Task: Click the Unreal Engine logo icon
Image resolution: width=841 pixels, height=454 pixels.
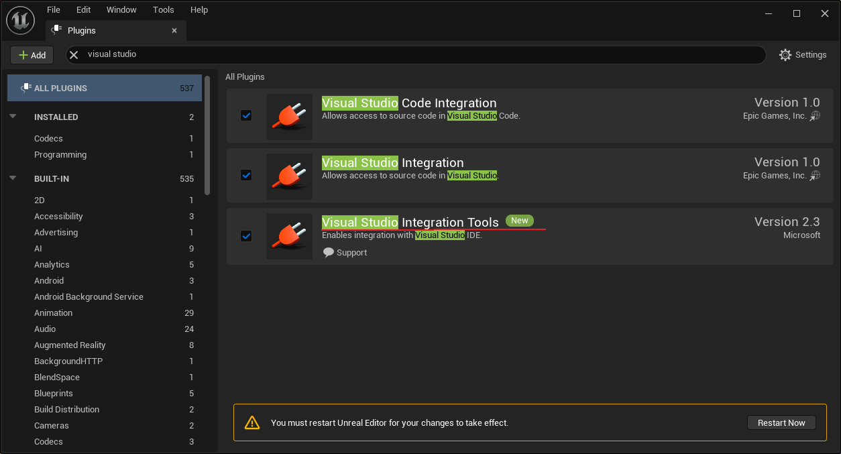Action: tap(20, 21)
